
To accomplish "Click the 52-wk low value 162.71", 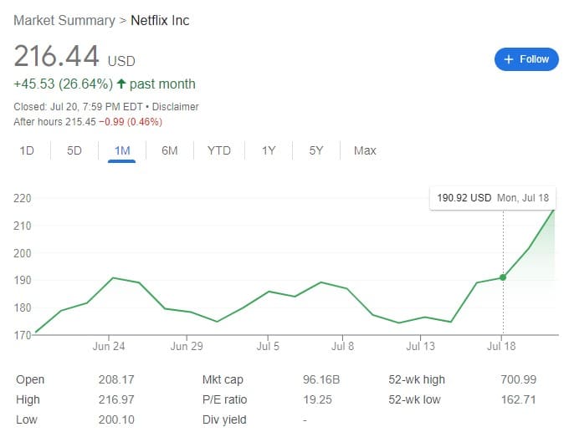I will click(518, 399).
